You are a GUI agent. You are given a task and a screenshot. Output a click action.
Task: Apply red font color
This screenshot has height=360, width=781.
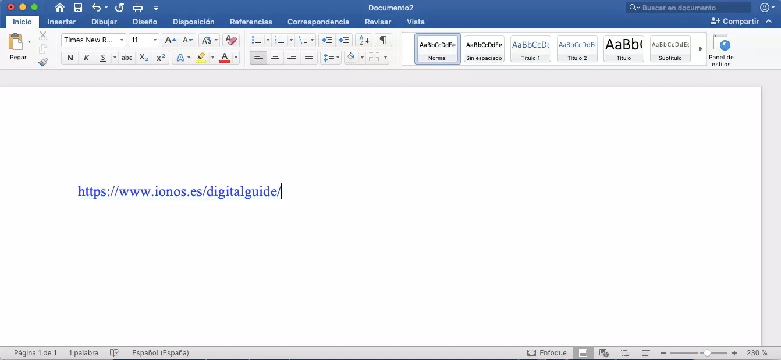pos(225,58)
